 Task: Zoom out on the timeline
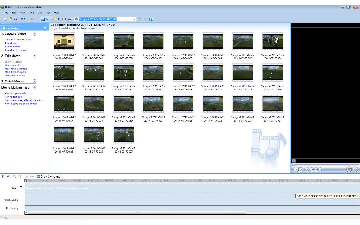[20, 176]
